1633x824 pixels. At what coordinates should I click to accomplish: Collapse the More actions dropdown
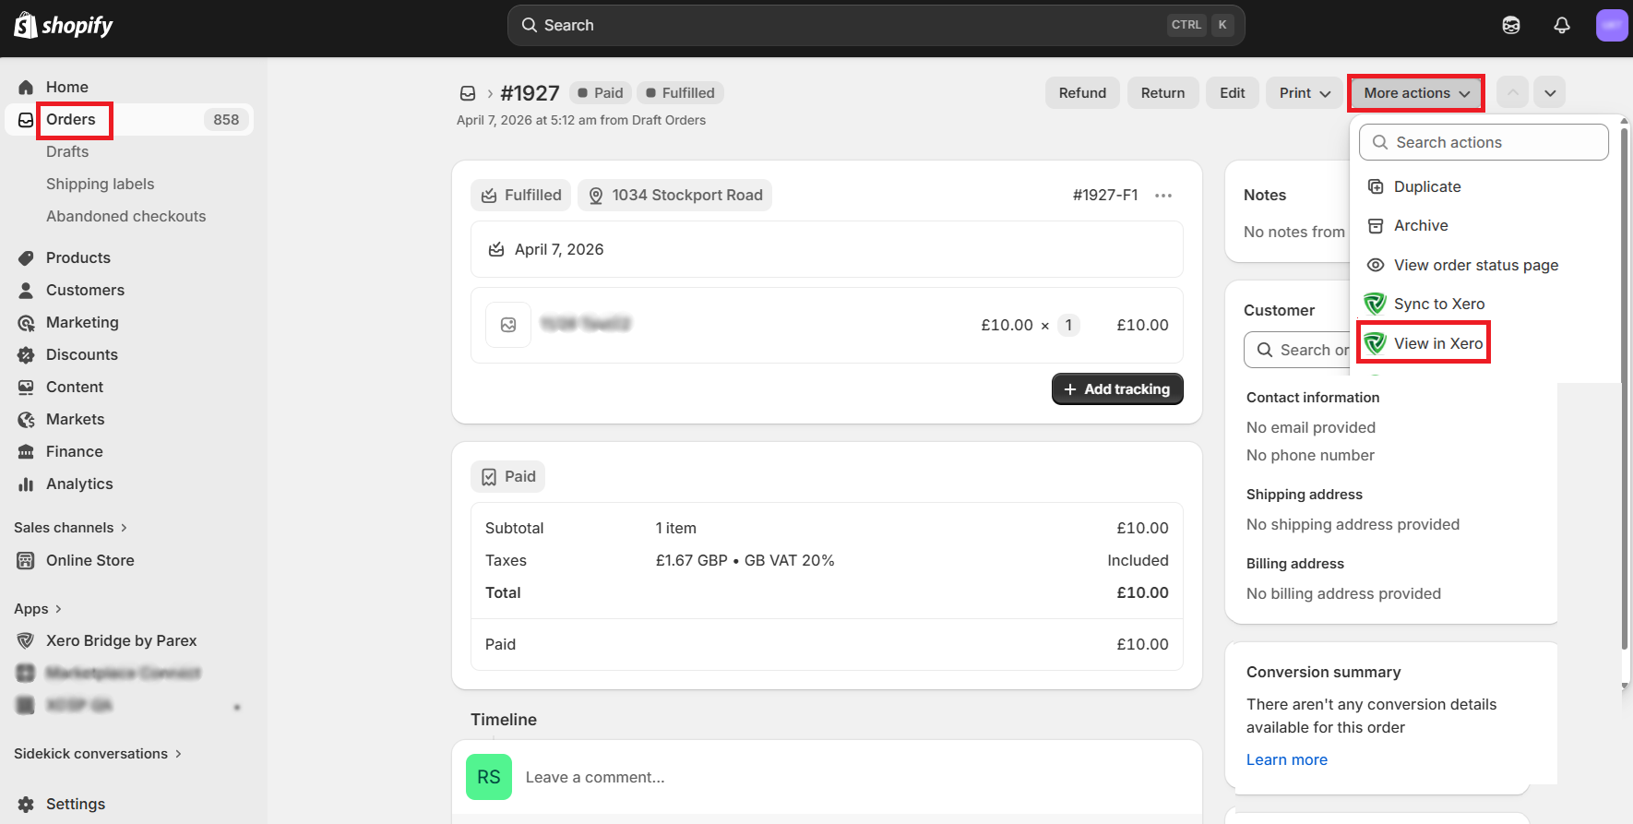click(1416, 93)
